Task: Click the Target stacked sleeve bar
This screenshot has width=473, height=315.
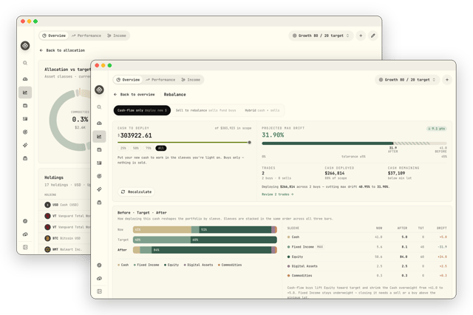Action: tap(205, 240)
